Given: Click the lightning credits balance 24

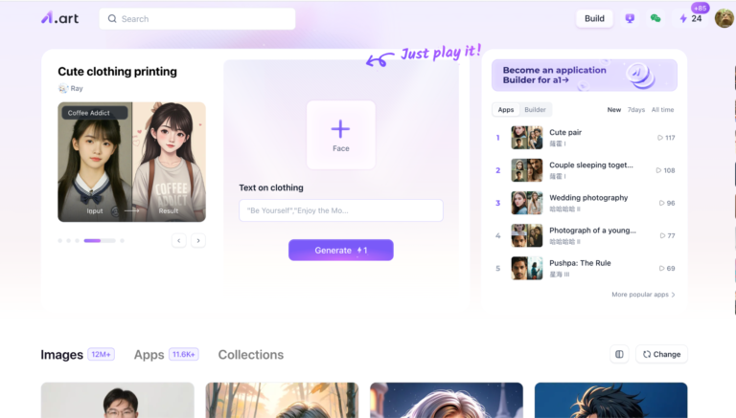Looking at the screenshot, I should pyautogui.click(x=690, y=18).
